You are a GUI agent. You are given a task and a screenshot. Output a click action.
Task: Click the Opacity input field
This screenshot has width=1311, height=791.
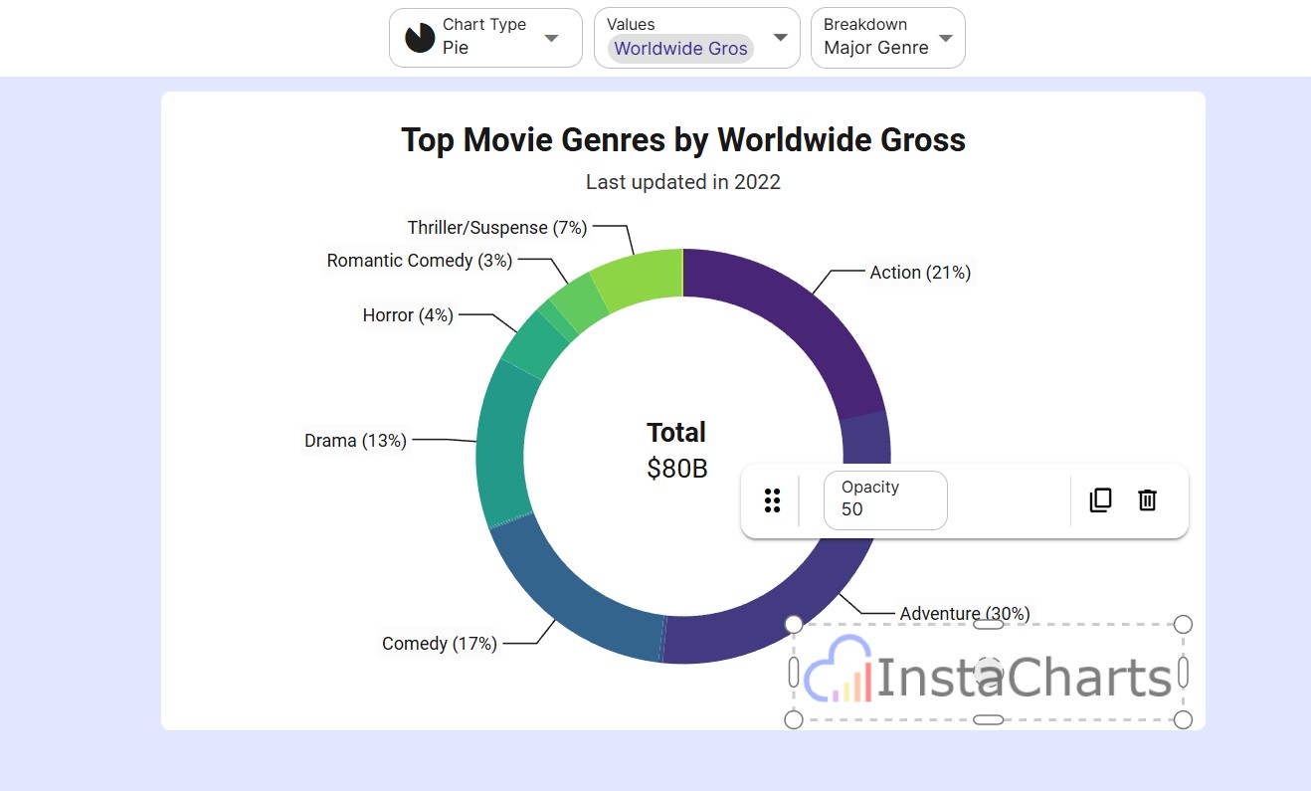point(885,500)
